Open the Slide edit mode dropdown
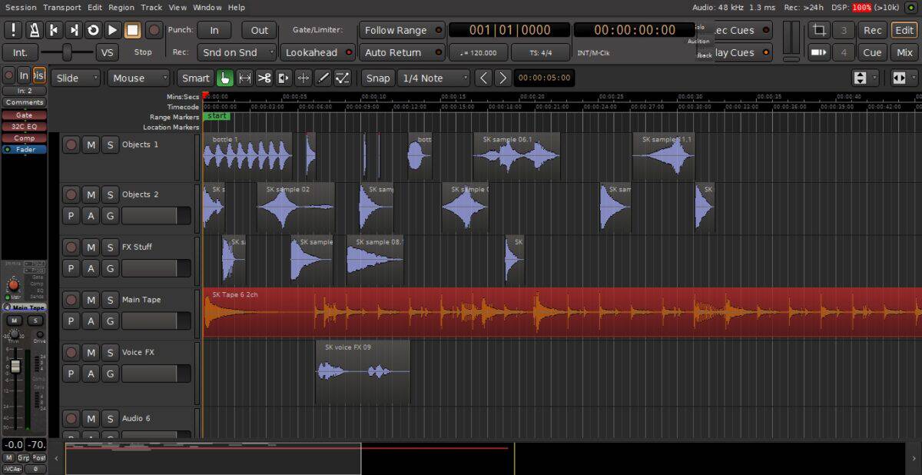This screenshot has width=922, height=475. pyautogui.click(x=76, y=78)
